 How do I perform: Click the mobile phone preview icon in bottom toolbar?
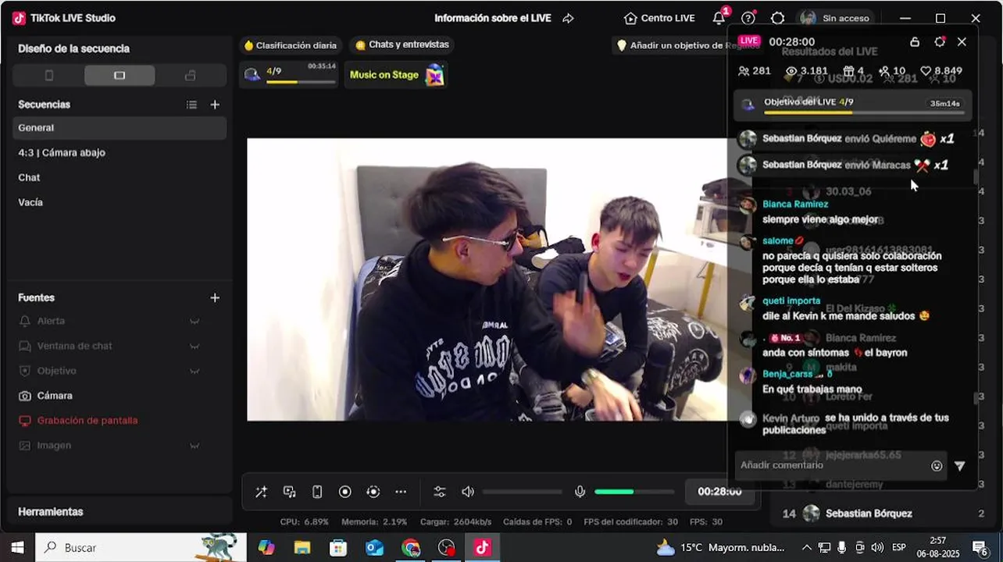click(x=317, y=492)
